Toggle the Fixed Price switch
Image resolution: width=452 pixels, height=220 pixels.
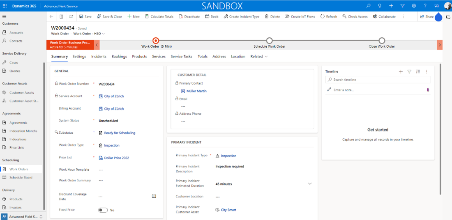[x=103, y=210]
